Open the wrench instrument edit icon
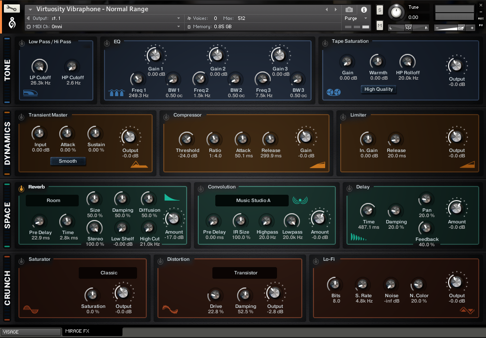Viewport: 486px width, 338px height. (x=12, y=9)
